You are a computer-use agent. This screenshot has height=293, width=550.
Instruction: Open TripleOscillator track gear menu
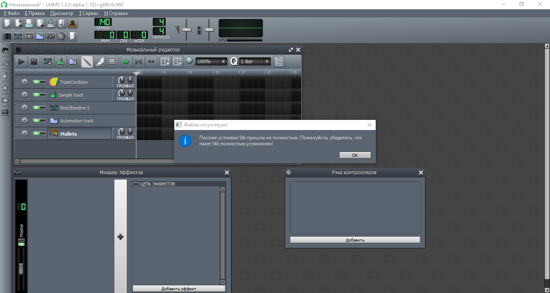(25, 82)
